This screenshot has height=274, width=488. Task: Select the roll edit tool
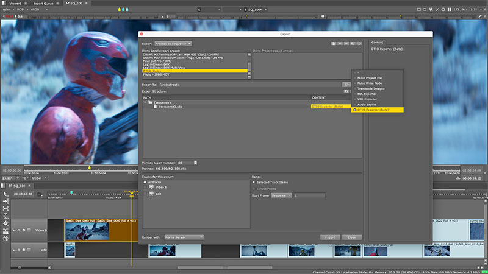[x=5, y=216]
